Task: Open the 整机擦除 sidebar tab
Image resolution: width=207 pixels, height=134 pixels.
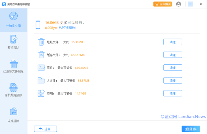Action: pos(14,42)
